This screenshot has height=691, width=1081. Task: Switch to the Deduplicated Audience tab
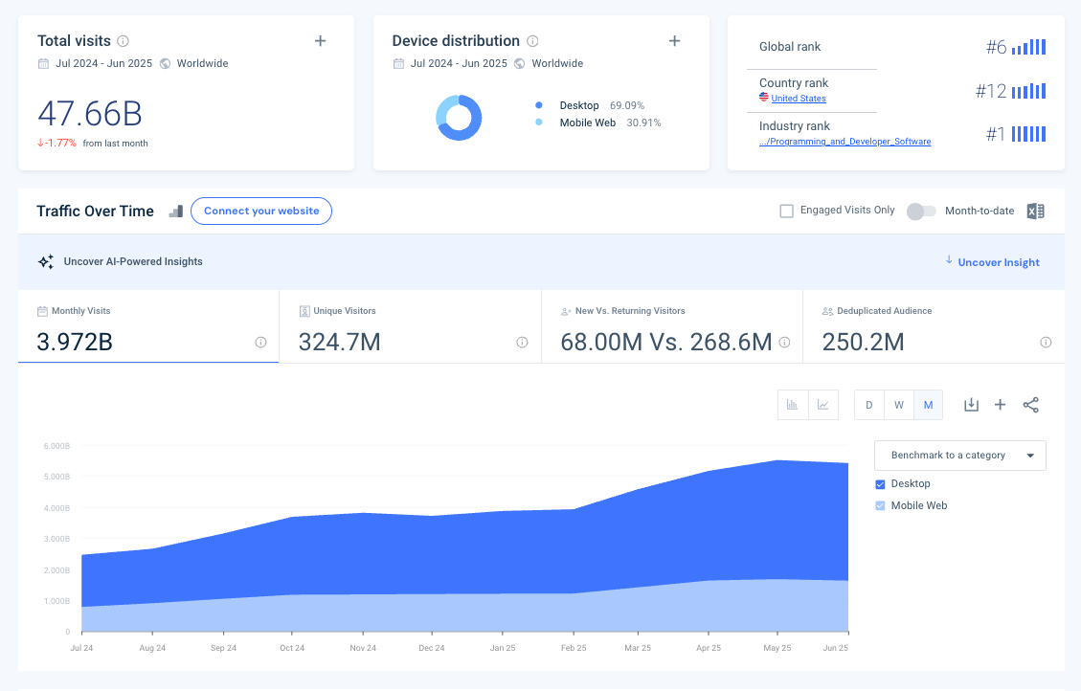coord(934,326)
